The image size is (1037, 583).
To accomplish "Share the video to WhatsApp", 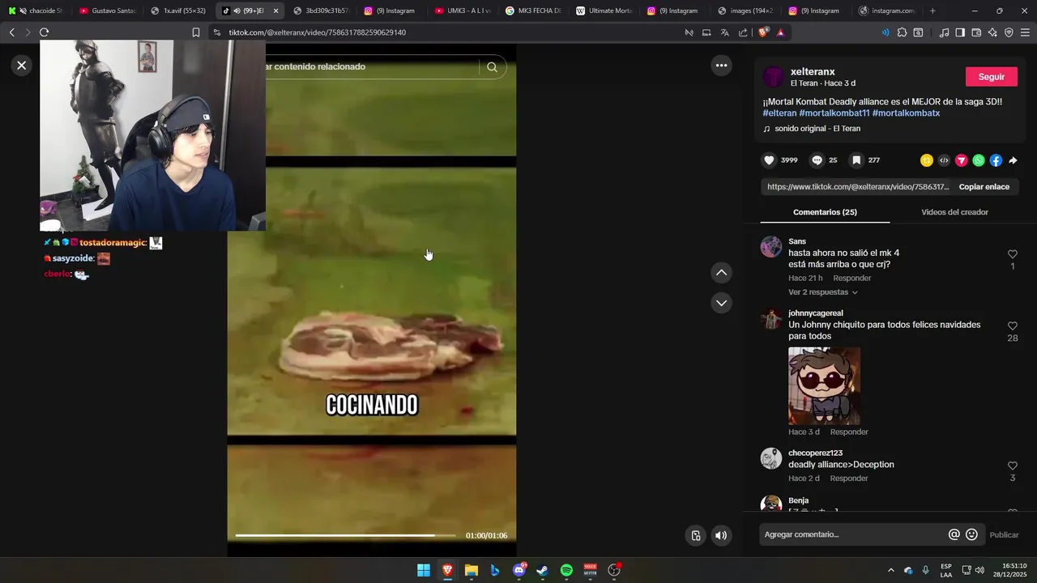I will point(979,160).
